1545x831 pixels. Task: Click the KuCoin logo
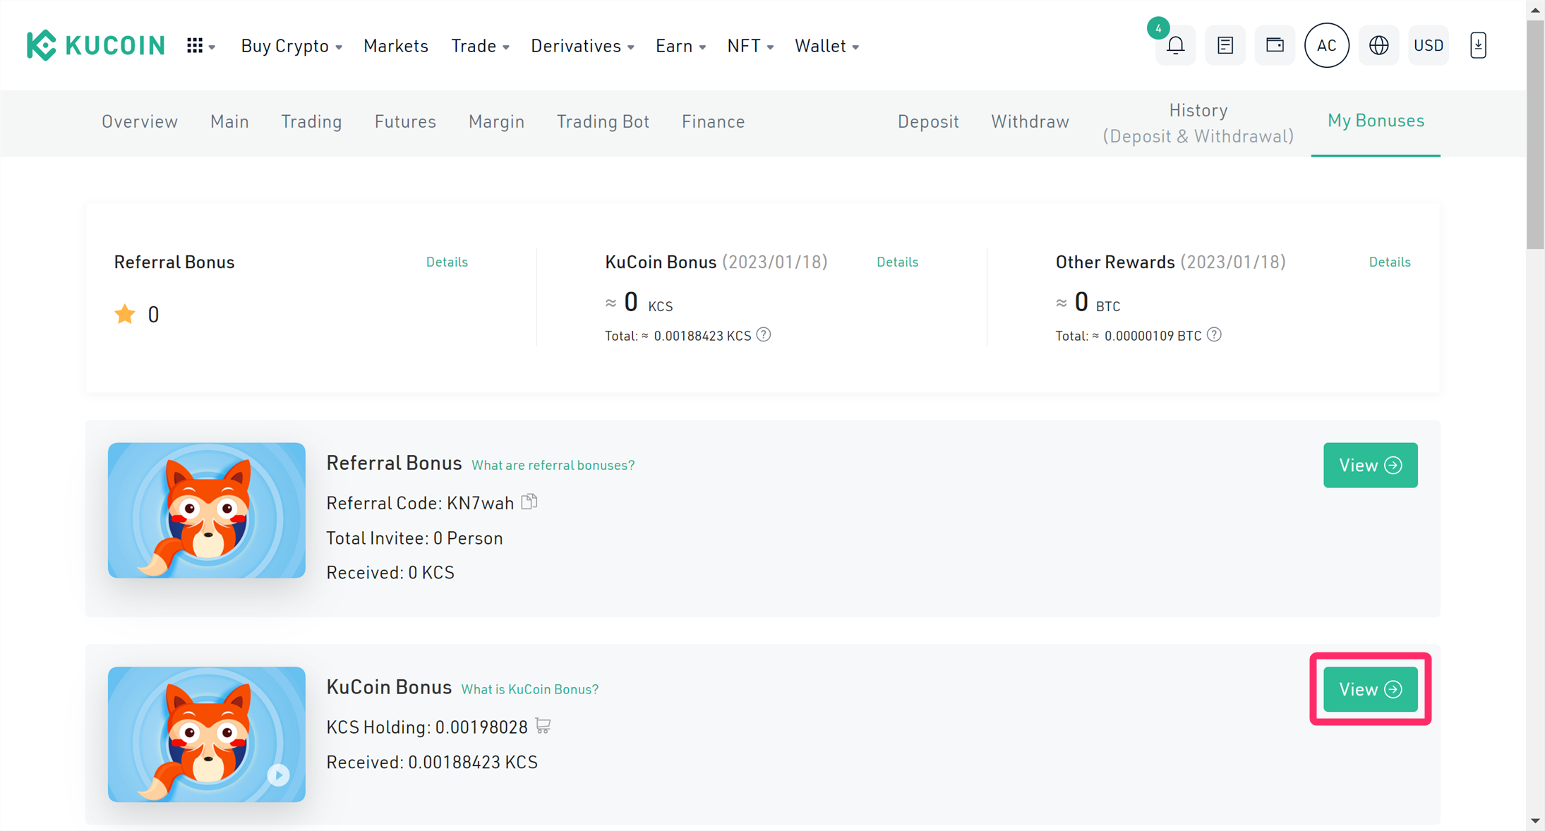[96, 46]
